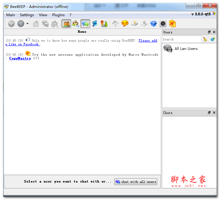The height and width of the screenshot is (200, 220).
Task: Open the View menu
Action: tap(43, 15)
